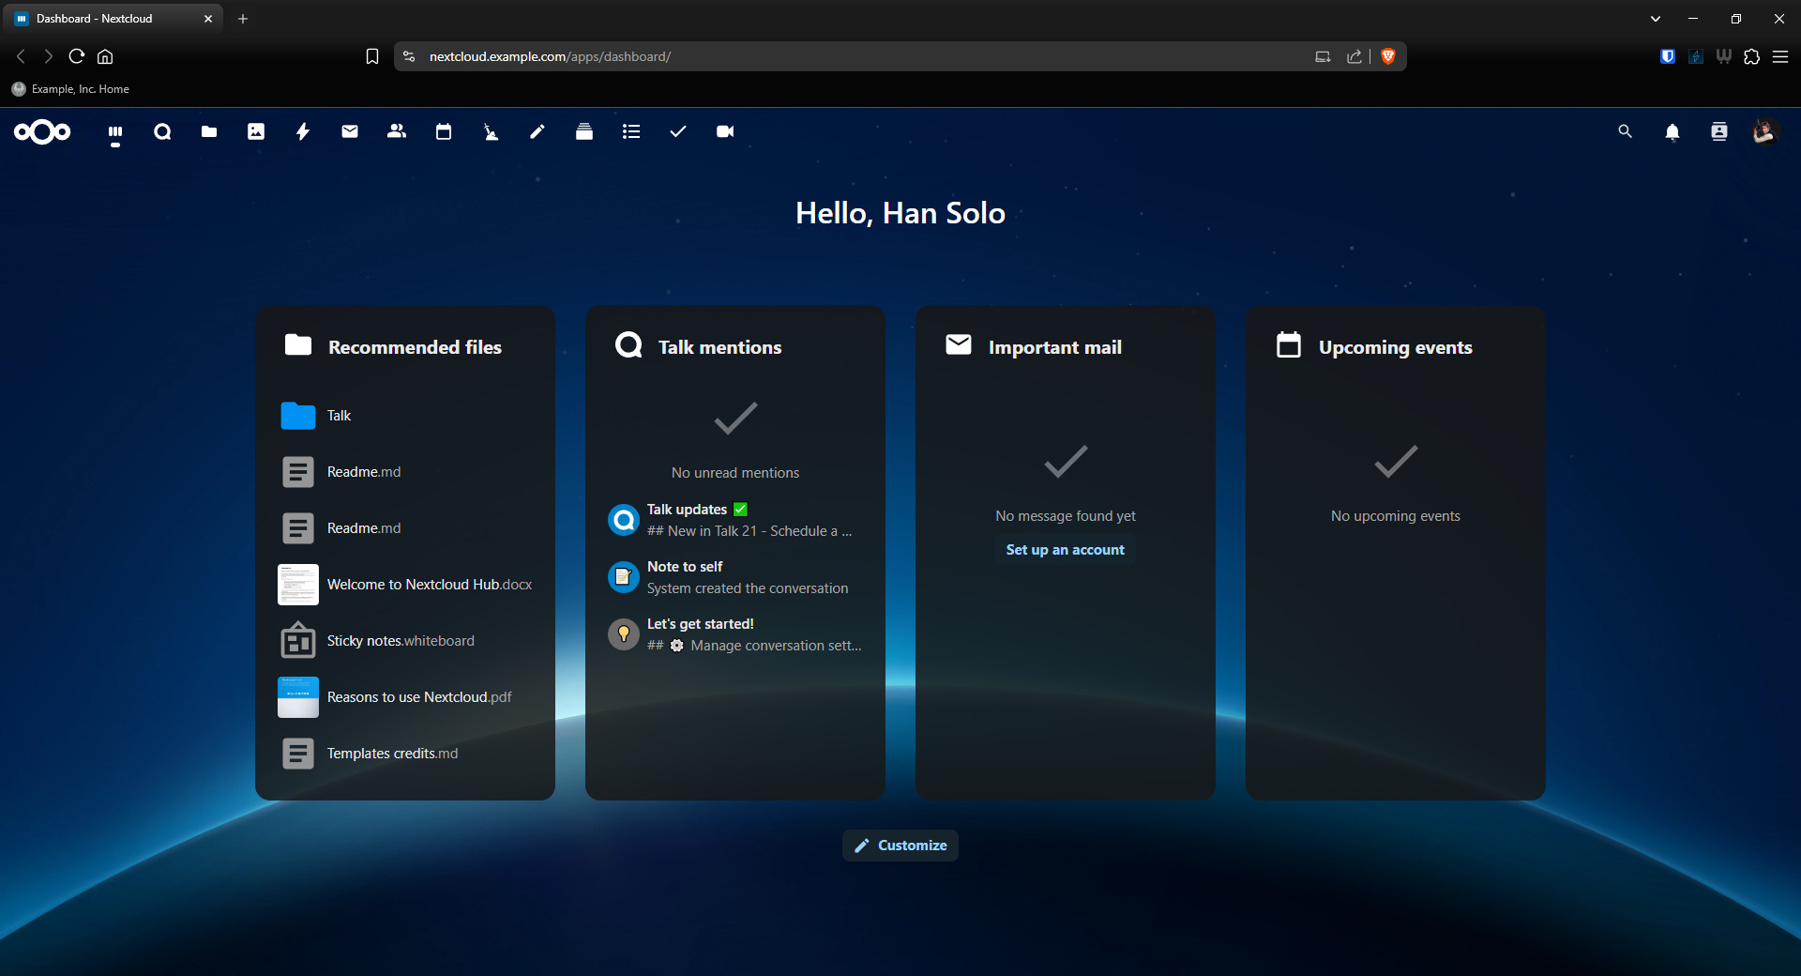Open the Mail app envelope icon
1801x976 pixels.
[350, 132]
